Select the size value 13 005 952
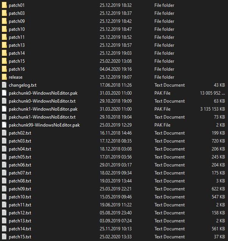The height and width of the screenshot is (241, 228). point(210,93)
